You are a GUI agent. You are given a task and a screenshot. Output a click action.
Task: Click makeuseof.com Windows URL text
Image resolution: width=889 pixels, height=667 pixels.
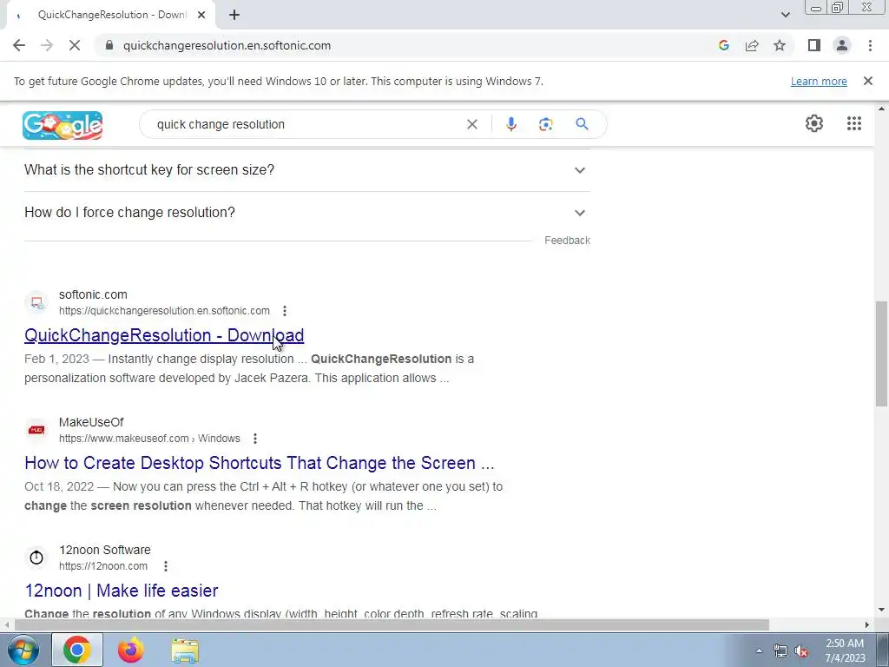(149, 439)
